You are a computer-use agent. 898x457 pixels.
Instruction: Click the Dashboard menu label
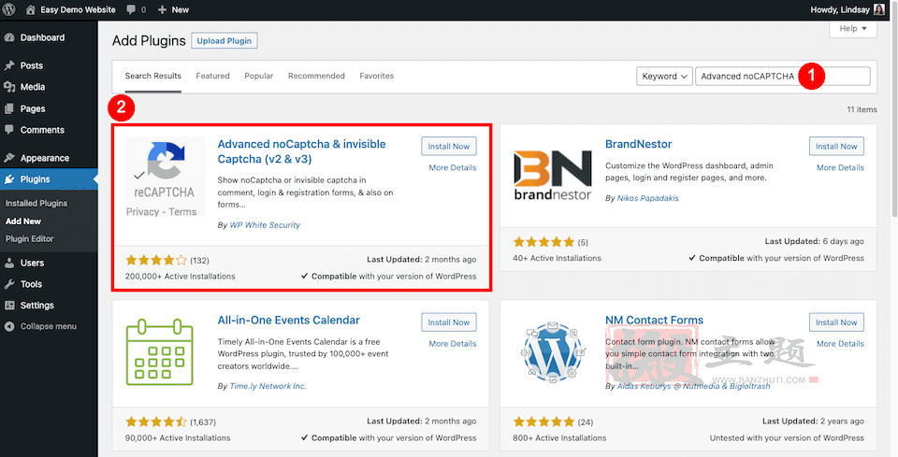click(42, 37)
